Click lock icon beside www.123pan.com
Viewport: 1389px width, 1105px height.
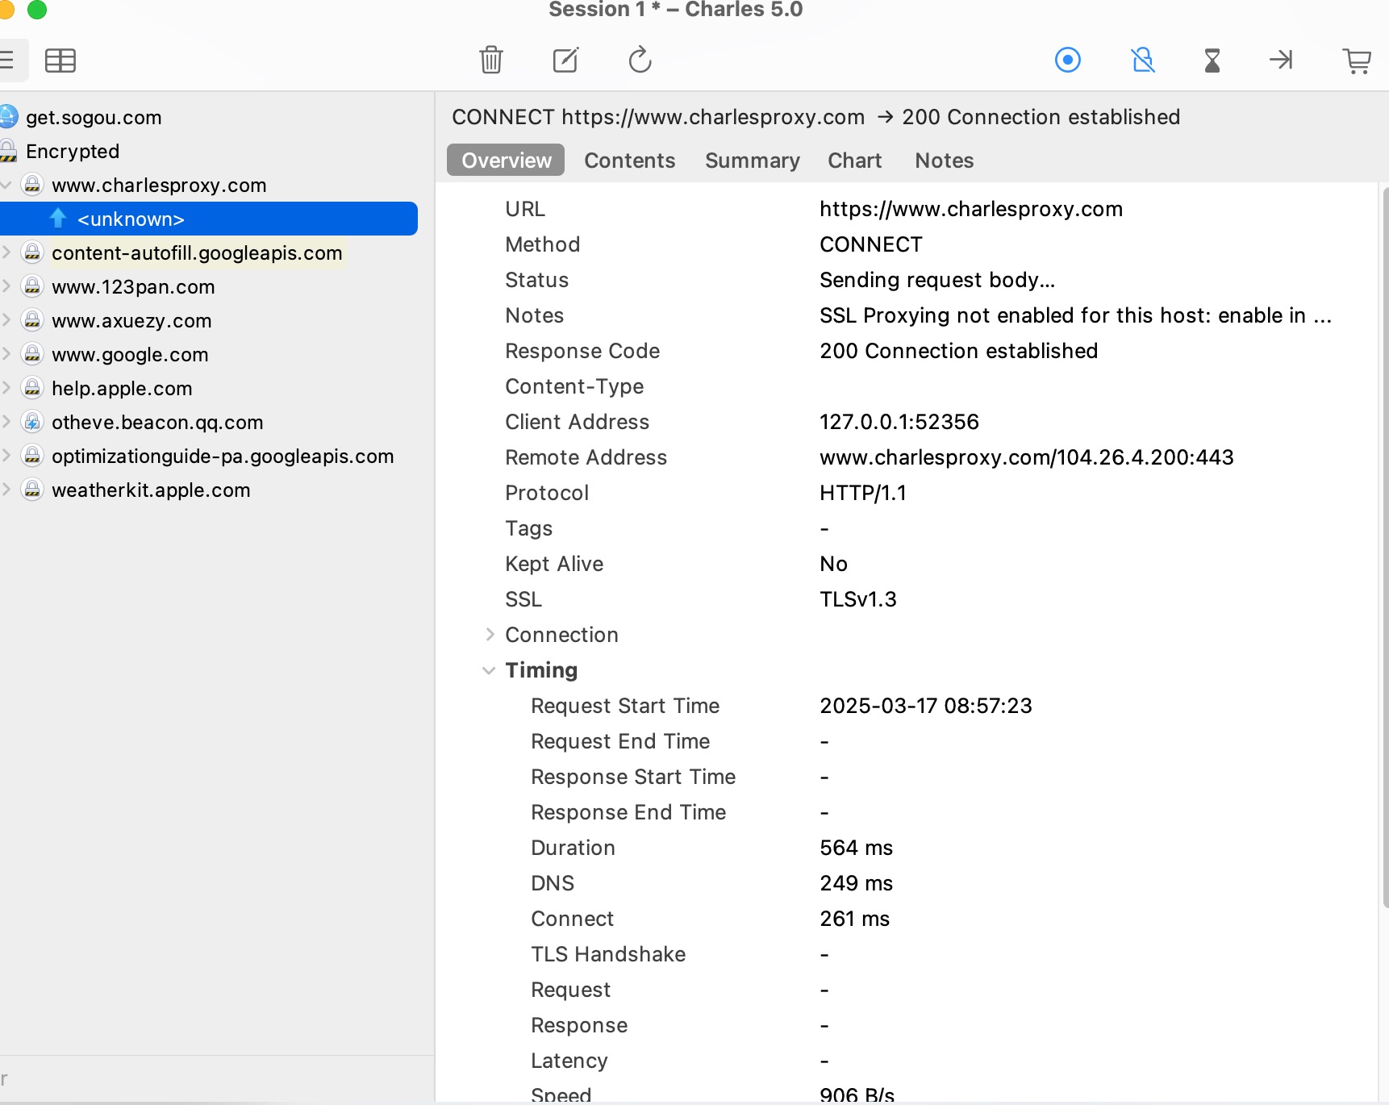click(32, 286)
